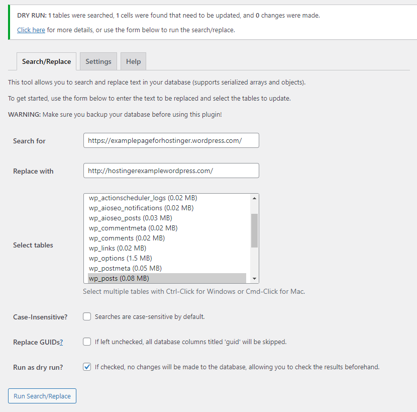The width and height of the screenshot is (417, 412).
Task: Click the Replace with input field
Action: pyautogui.click(x=171, y=171)
